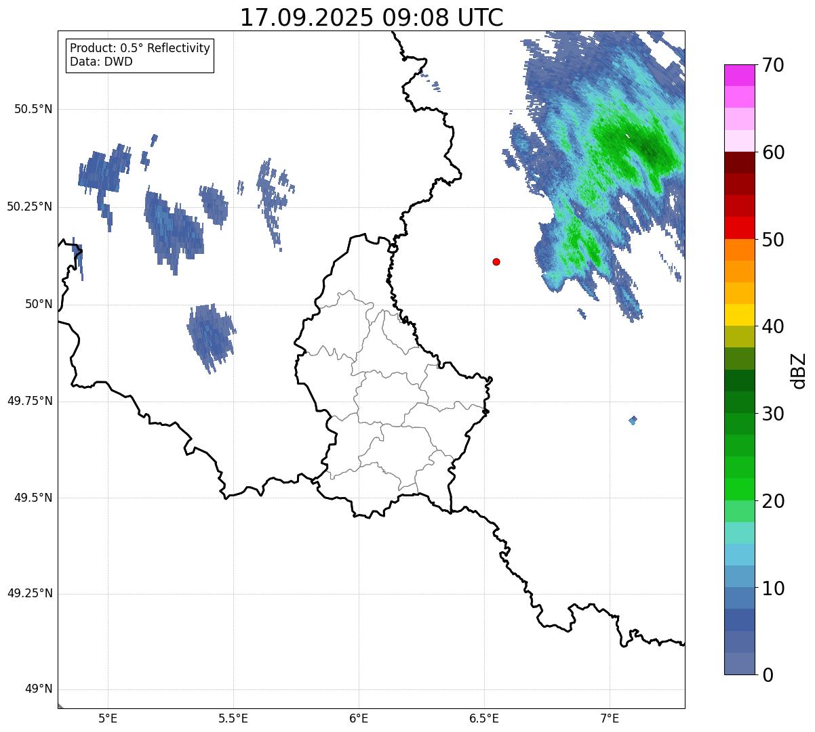This screenshot has height=732, width=815.
Task: Click the bright red colorbar swatch above 50
Action: pos(739,228)
